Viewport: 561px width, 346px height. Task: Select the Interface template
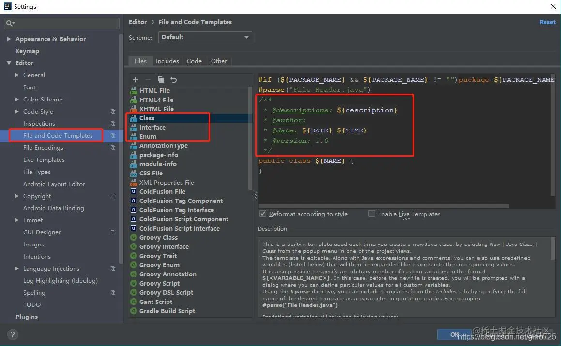pyautogui.click(x=152, y=128)
